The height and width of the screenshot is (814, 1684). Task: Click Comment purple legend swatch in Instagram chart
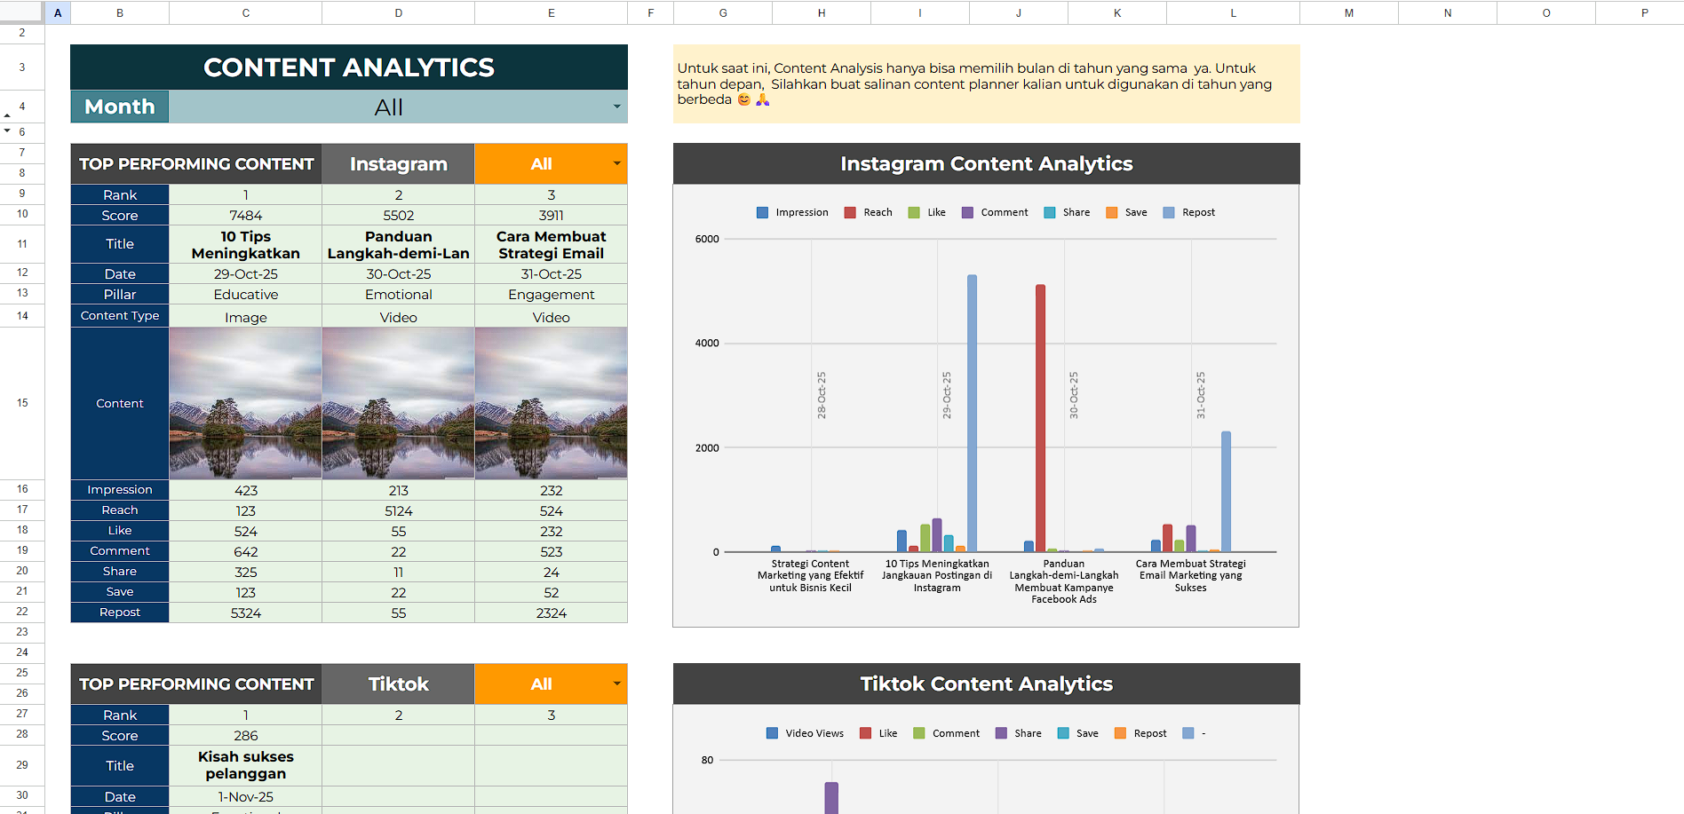[967, 213]
